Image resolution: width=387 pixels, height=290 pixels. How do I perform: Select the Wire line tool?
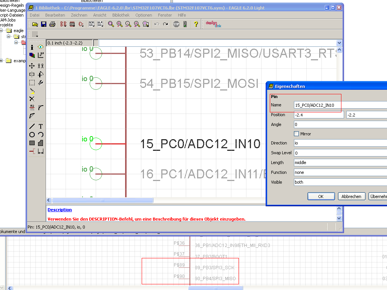[32, 126]
